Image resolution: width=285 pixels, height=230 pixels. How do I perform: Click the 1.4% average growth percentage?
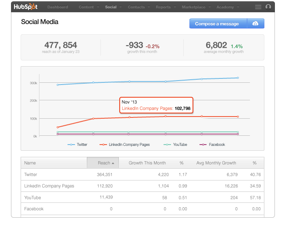(237, 46)
